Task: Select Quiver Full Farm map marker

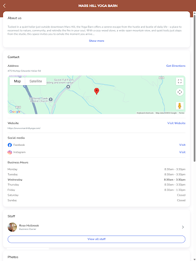Action: click(68, 87)
